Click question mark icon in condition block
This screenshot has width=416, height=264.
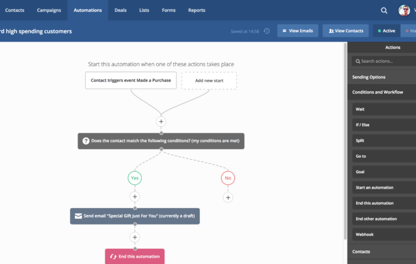tap(86, 141)
